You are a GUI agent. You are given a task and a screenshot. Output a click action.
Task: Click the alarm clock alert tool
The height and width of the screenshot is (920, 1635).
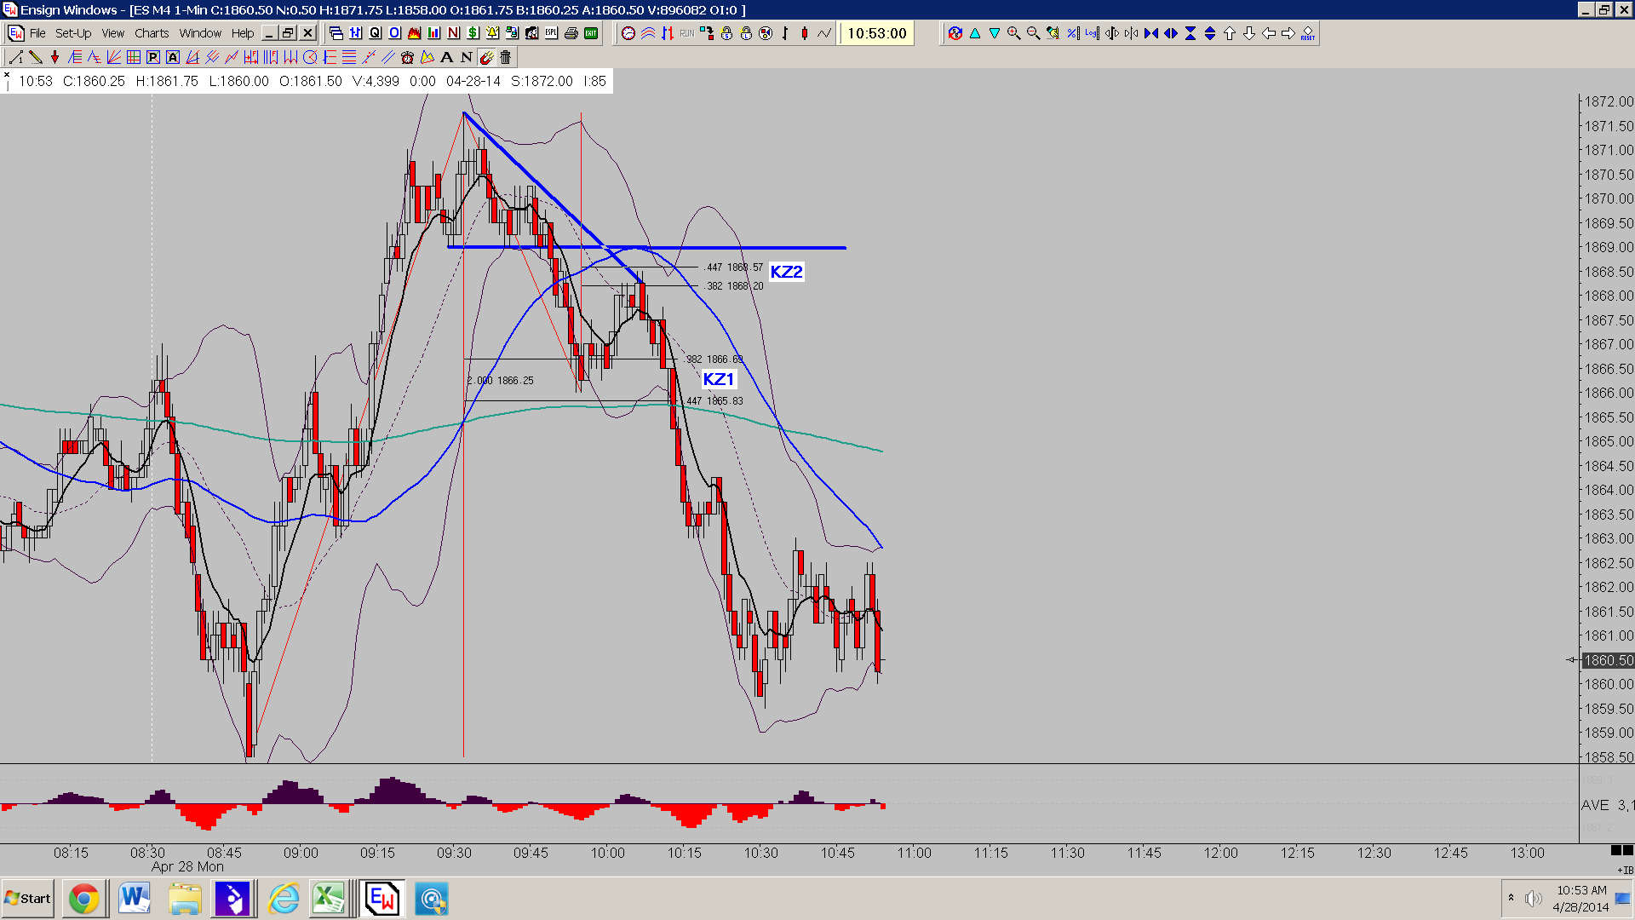click(x=408, y=57)
